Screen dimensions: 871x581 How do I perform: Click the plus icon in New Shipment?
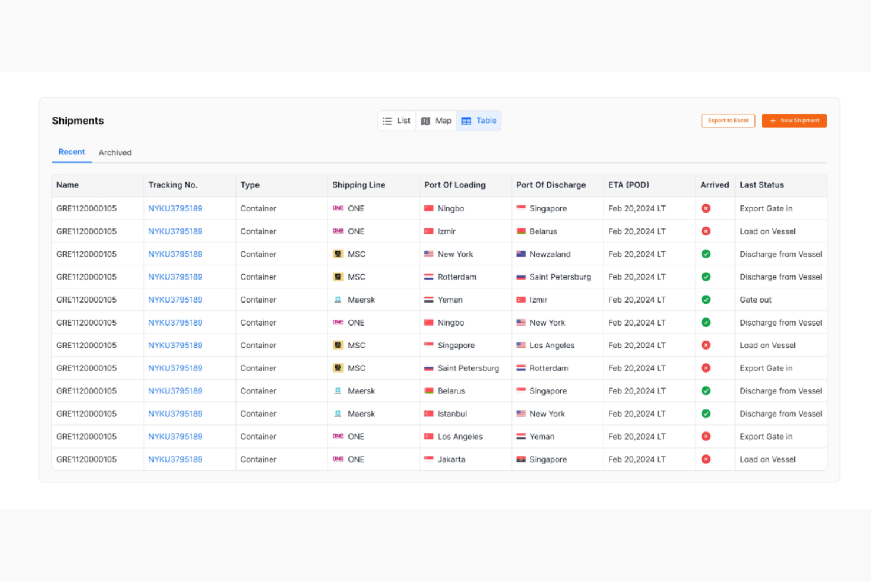[x=773, y=121]
